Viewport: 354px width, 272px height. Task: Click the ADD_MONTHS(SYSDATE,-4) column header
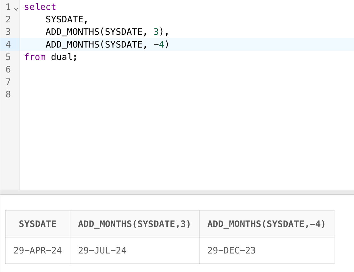point(266,224)
